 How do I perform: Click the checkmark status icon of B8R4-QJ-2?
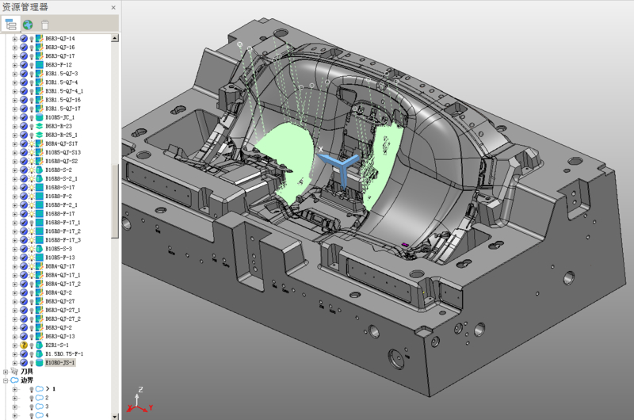pos(24,292)
